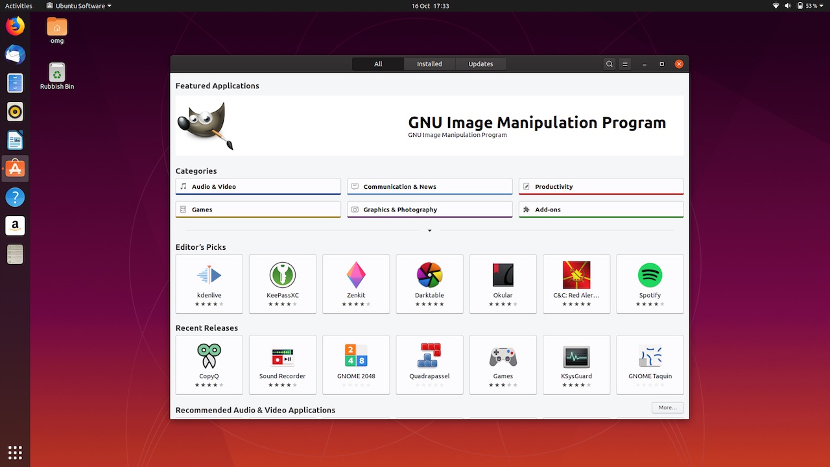Open the Graphics & Photography category

click(x=429, y=209)
